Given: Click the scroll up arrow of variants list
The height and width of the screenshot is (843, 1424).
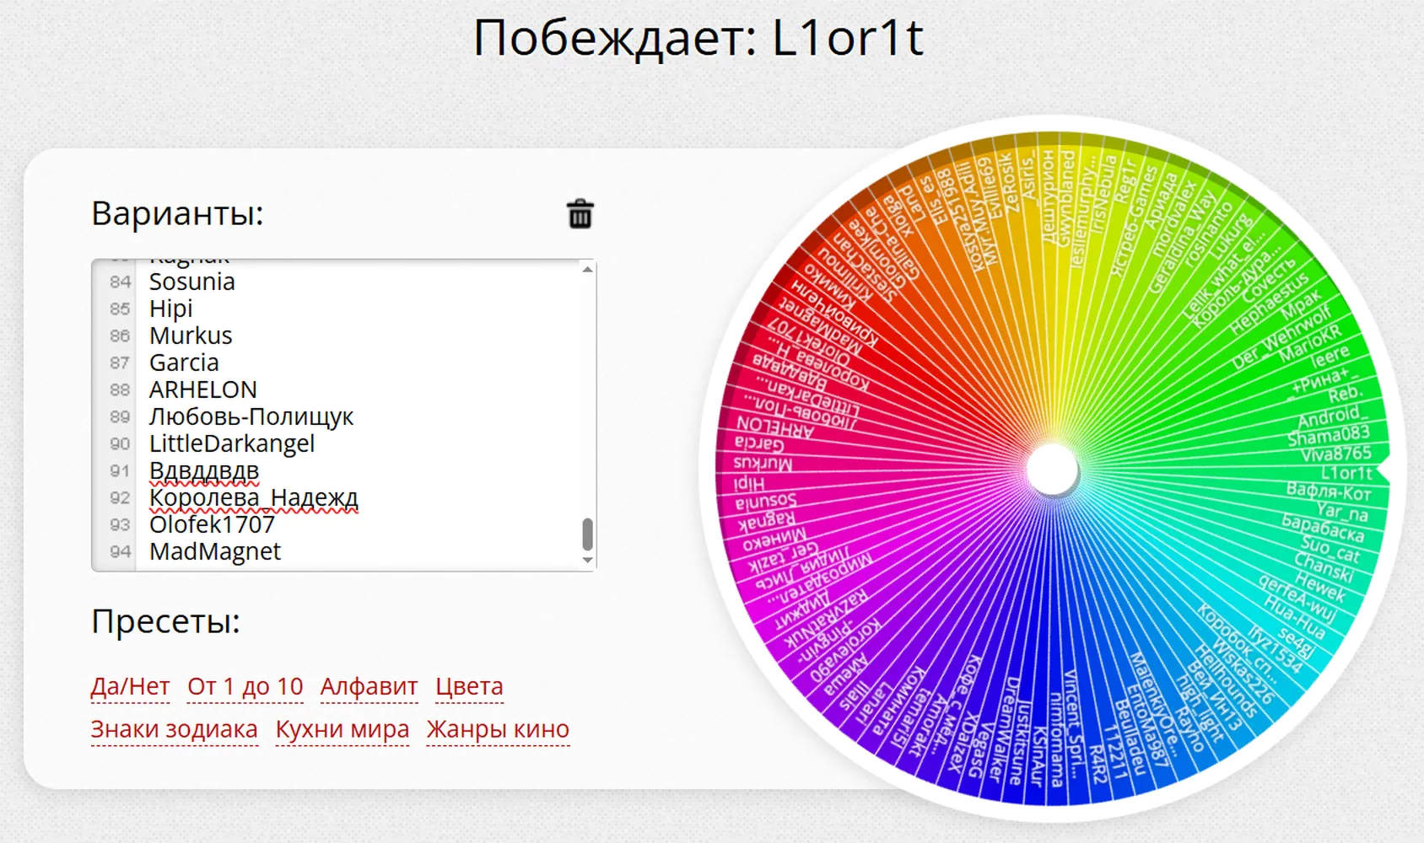Looking at the screenshot, I should (588, 270).
